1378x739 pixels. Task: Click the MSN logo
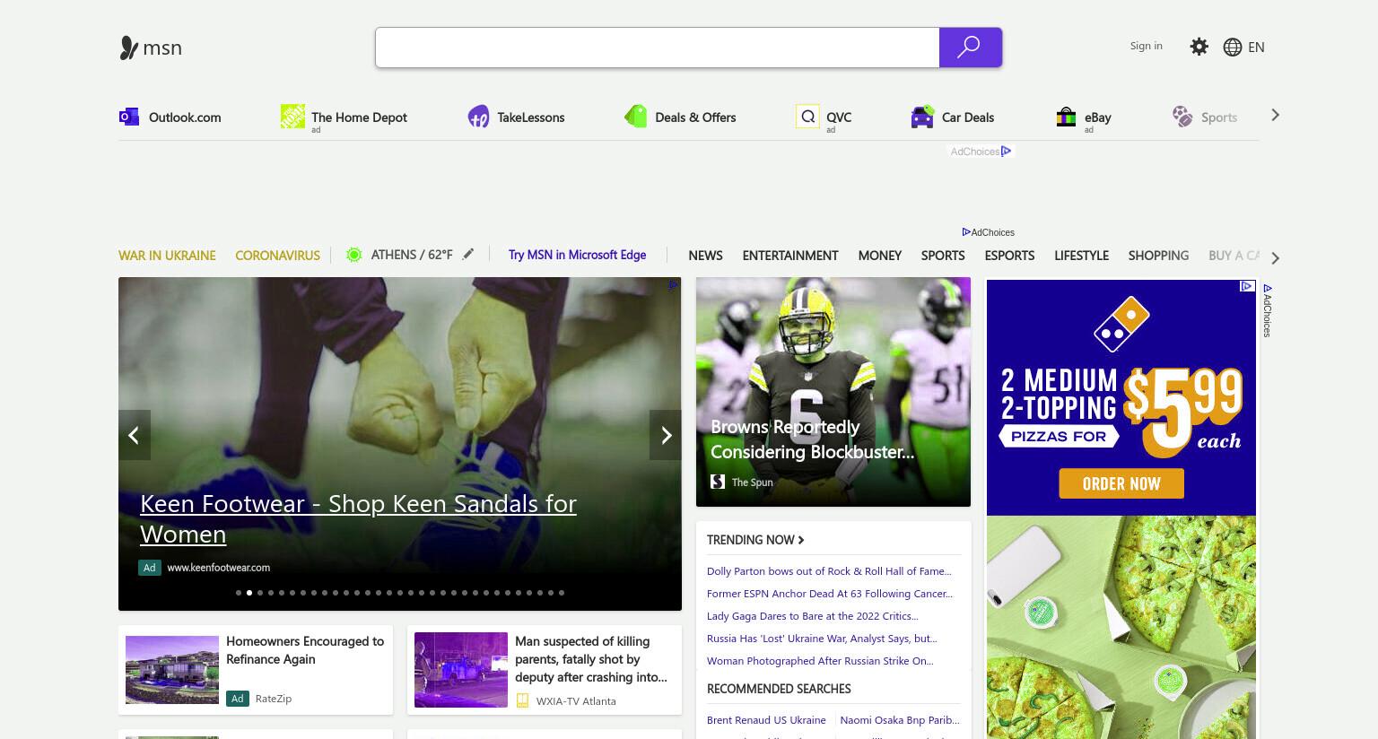coord(151,48)
